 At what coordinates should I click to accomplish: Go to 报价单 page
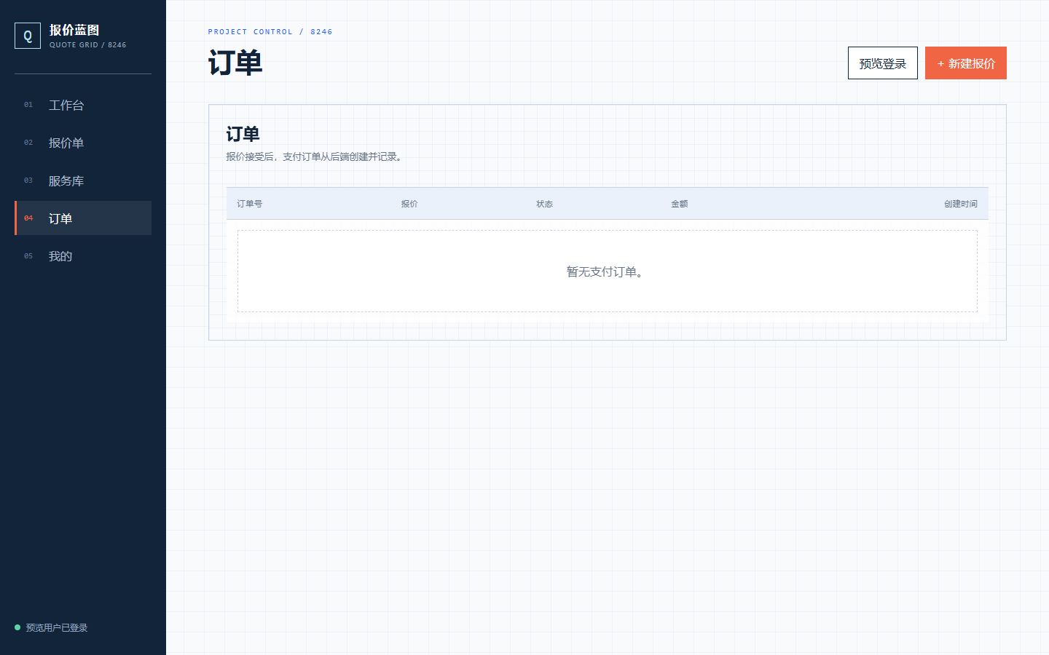point(83,143)
